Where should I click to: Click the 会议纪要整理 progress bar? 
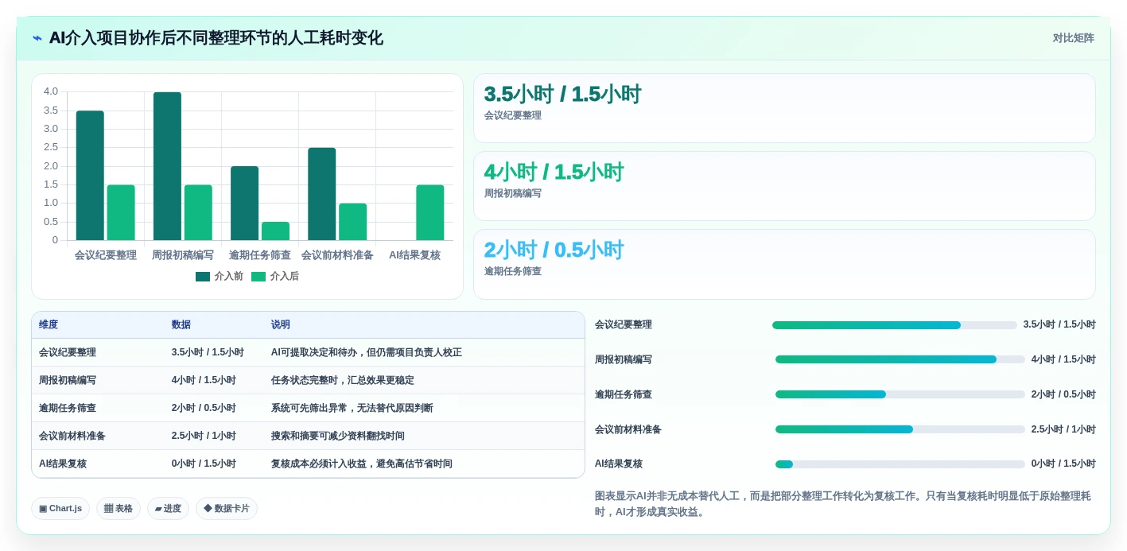895,325
